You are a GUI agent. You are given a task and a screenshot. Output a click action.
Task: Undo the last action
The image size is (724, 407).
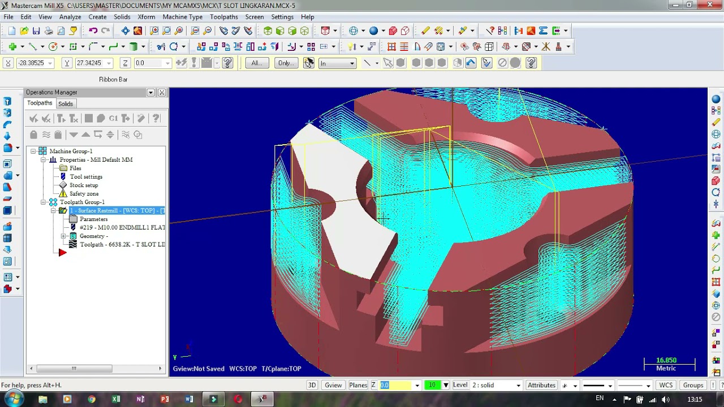[x=93, y=31]
